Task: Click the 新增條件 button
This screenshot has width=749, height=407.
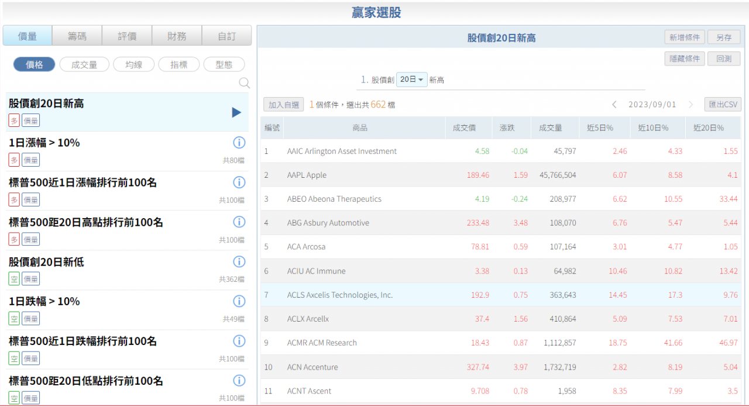Action: [685, 37]
